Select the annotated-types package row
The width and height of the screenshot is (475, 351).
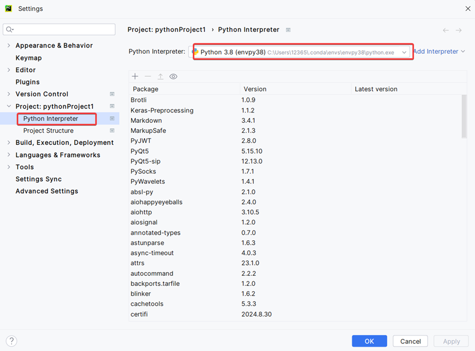[295, 233]
